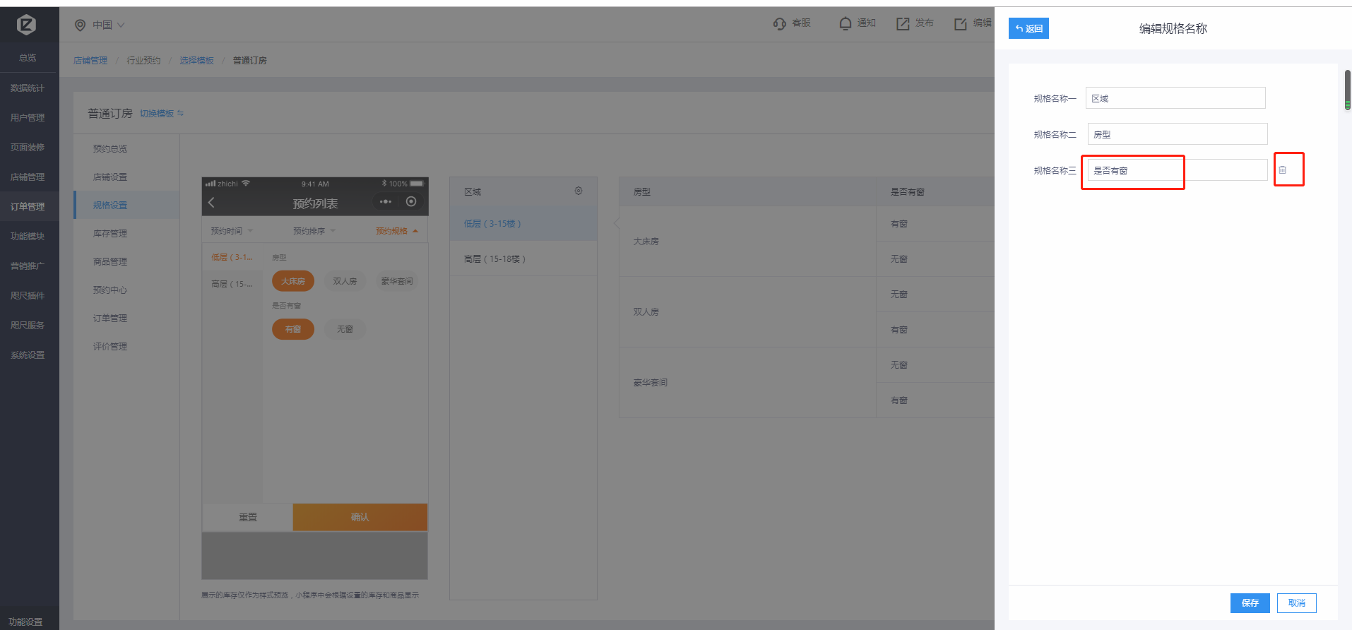Click the app logo icon in sidebar
This screenshot has width=1352, height=630.
[x=26, y=25]
